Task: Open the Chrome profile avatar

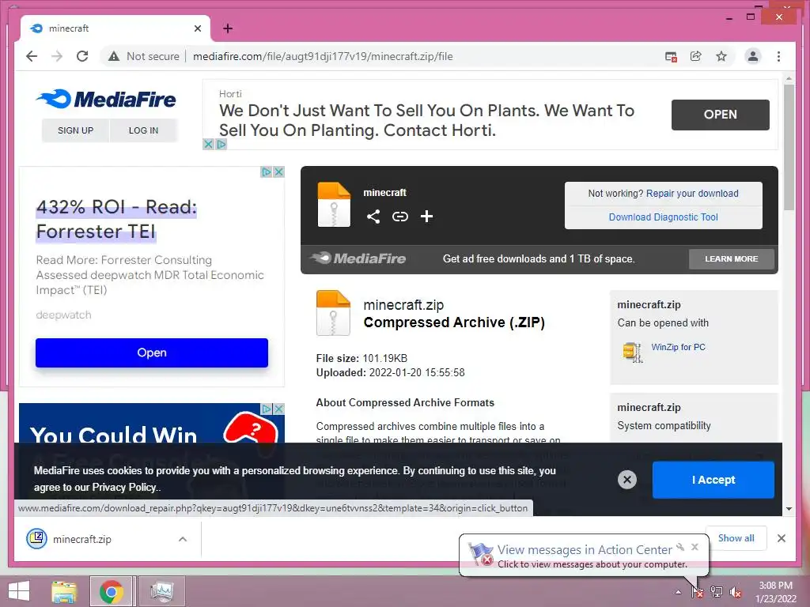Action: (753, 56)
